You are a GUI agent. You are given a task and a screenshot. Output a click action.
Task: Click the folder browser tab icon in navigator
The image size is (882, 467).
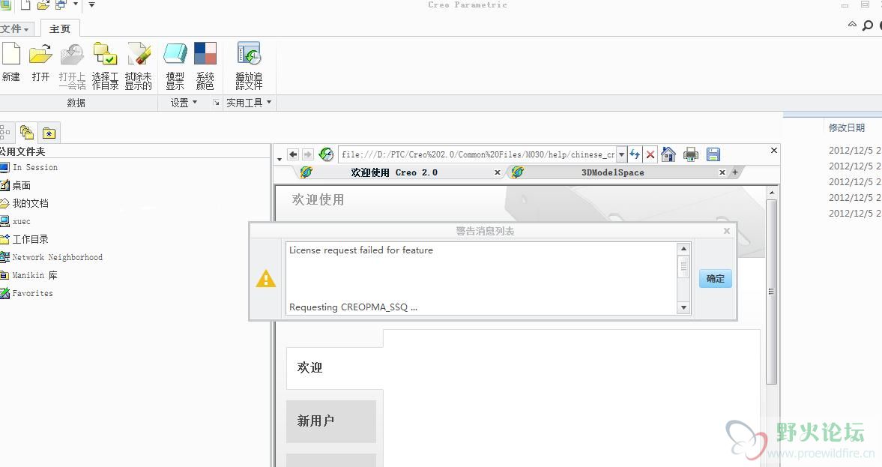click(26, 133)
